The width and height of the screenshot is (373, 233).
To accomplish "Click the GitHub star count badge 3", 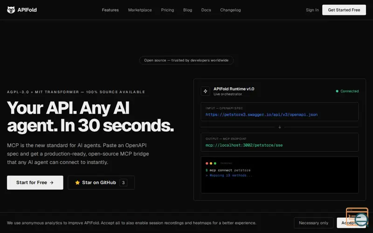I will 123,183.
